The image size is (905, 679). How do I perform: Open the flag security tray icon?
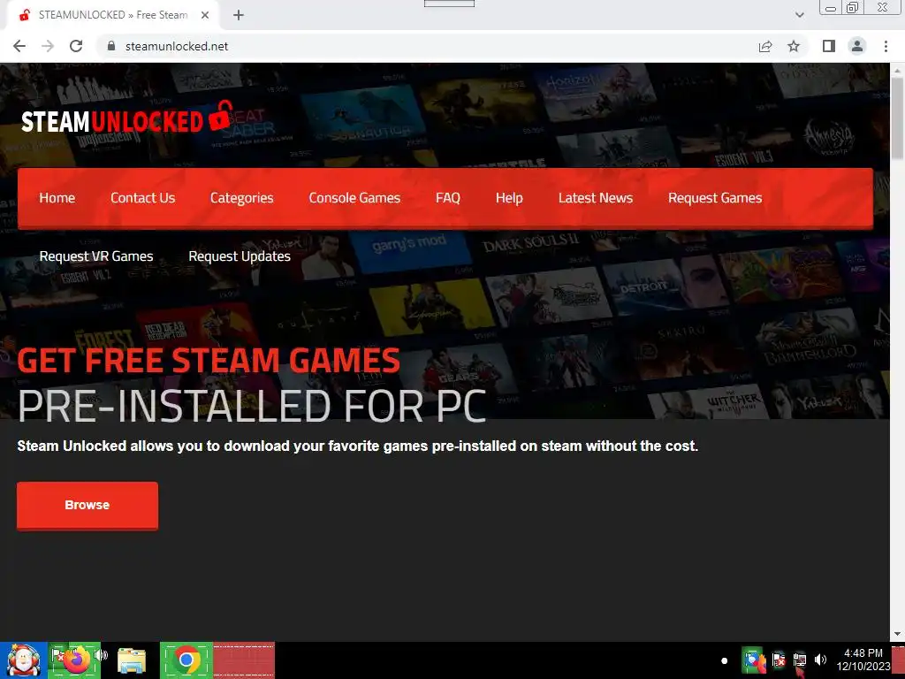point(779,660)
